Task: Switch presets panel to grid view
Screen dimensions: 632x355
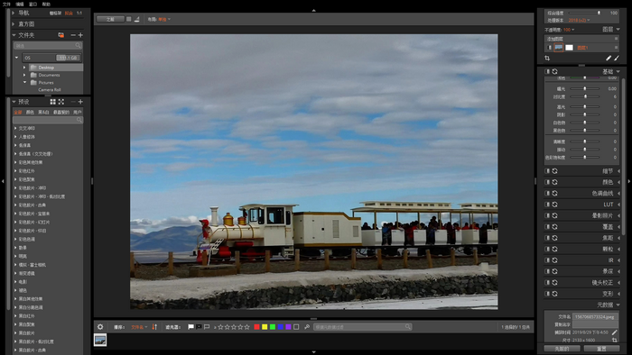Action: tap(52, 102)
